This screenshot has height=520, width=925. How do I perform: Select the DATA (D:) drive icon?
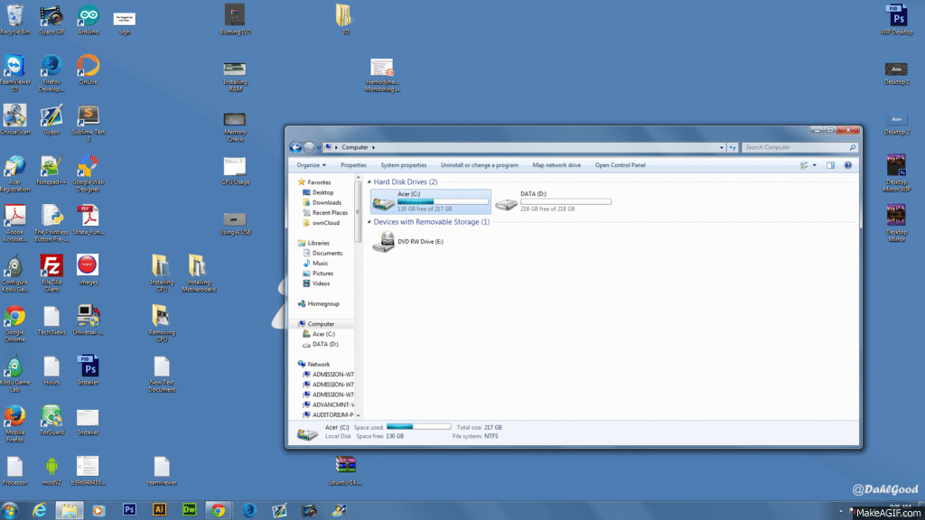506,201
